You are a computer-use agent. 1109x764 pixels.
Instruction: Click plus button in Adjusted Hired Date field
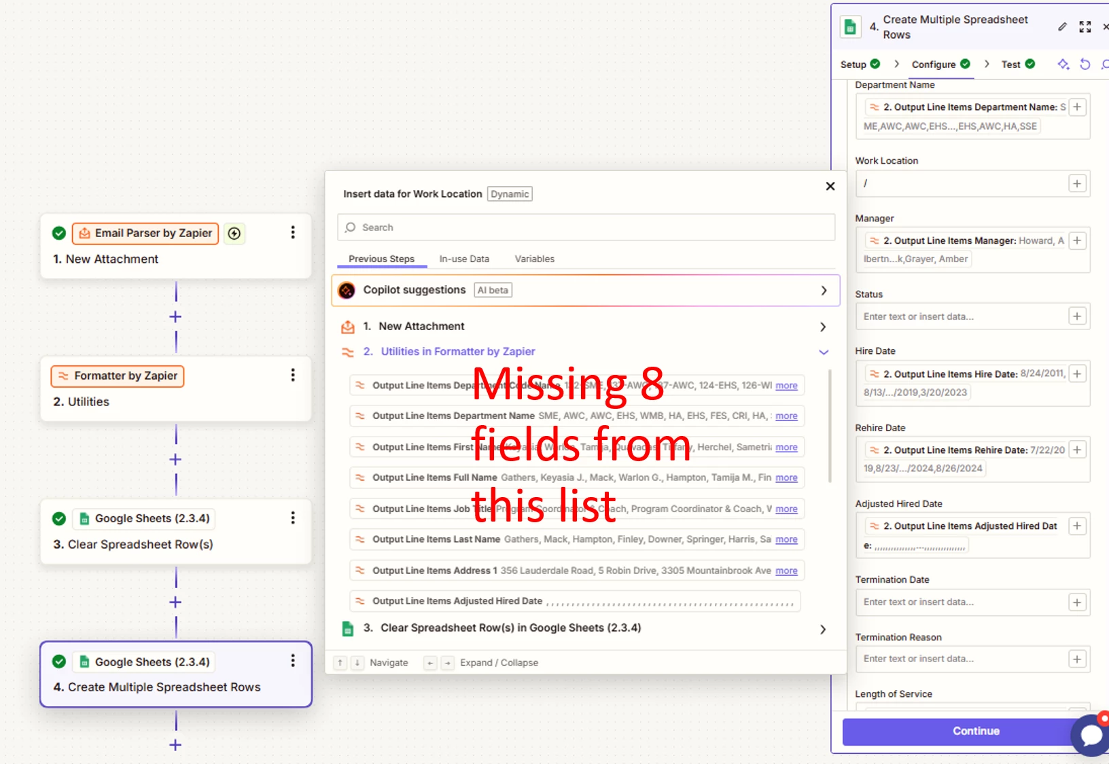pos(1077,526)
